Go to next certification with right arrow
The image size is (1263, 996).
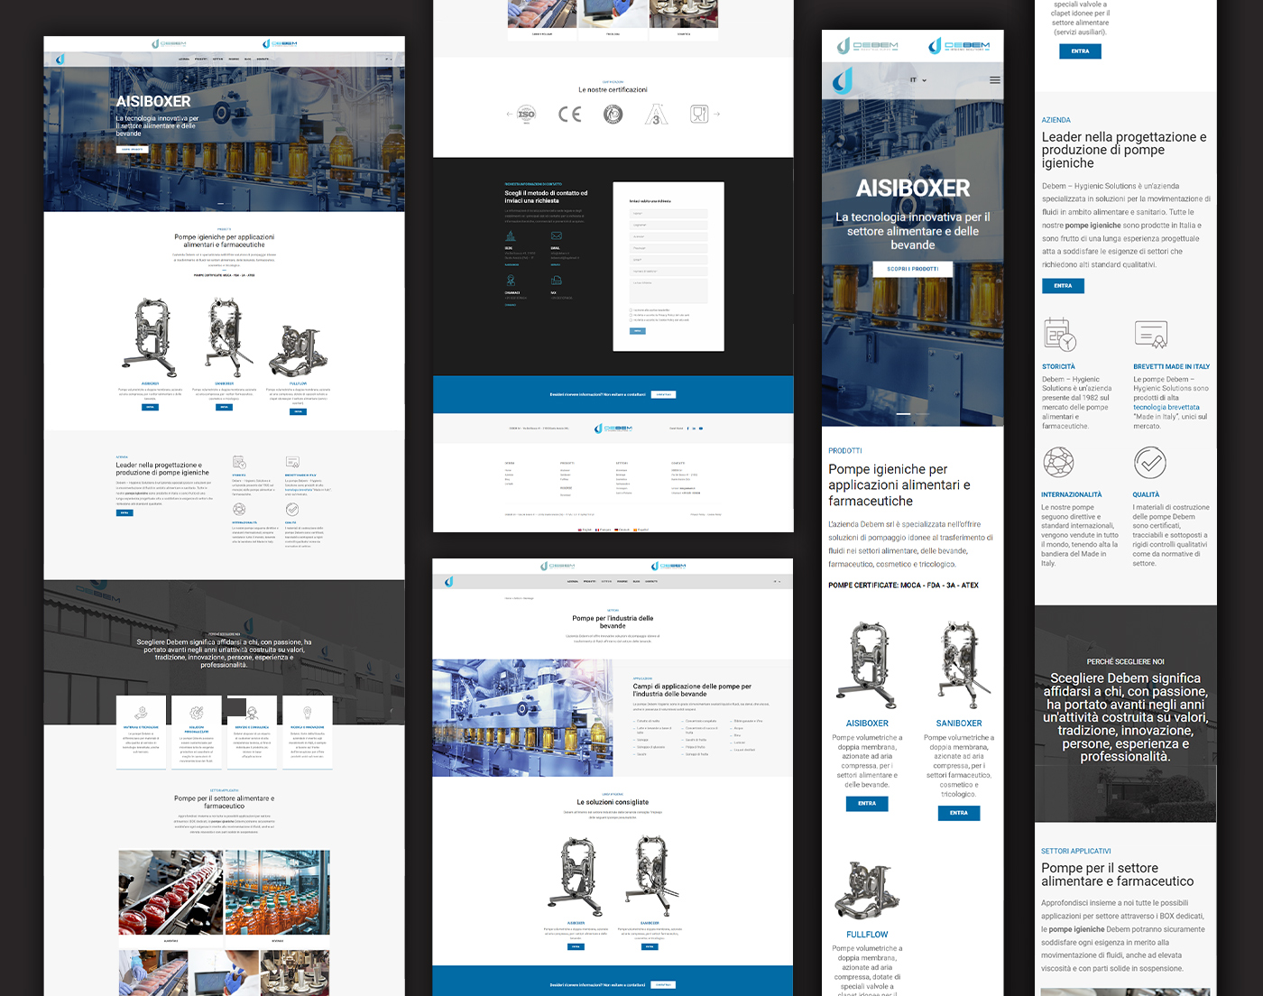[717, 114]
